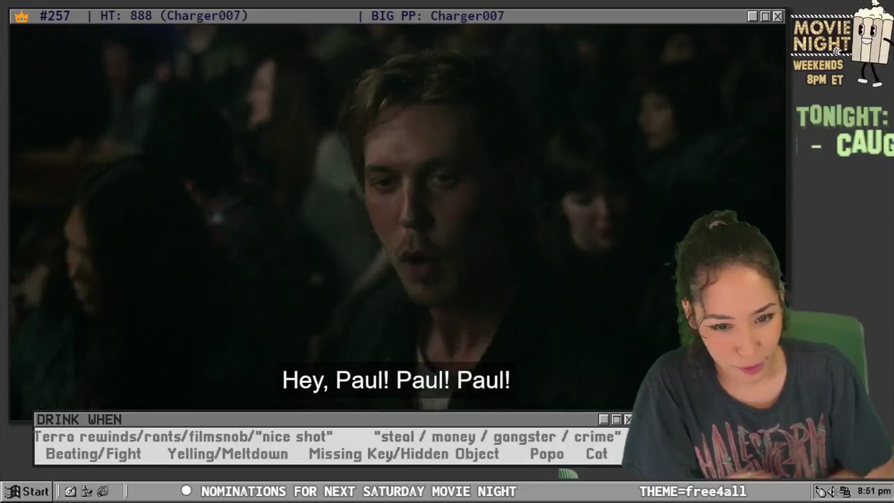Click the "steal / money / gangster / crime" text
The width and height of the screenshot is (894, 503).
tap(497, 436)
